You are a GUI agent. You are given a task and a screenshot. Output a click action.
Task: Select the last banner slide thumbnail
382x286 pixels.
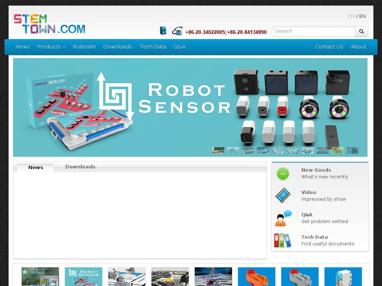(x=353, y=150)
